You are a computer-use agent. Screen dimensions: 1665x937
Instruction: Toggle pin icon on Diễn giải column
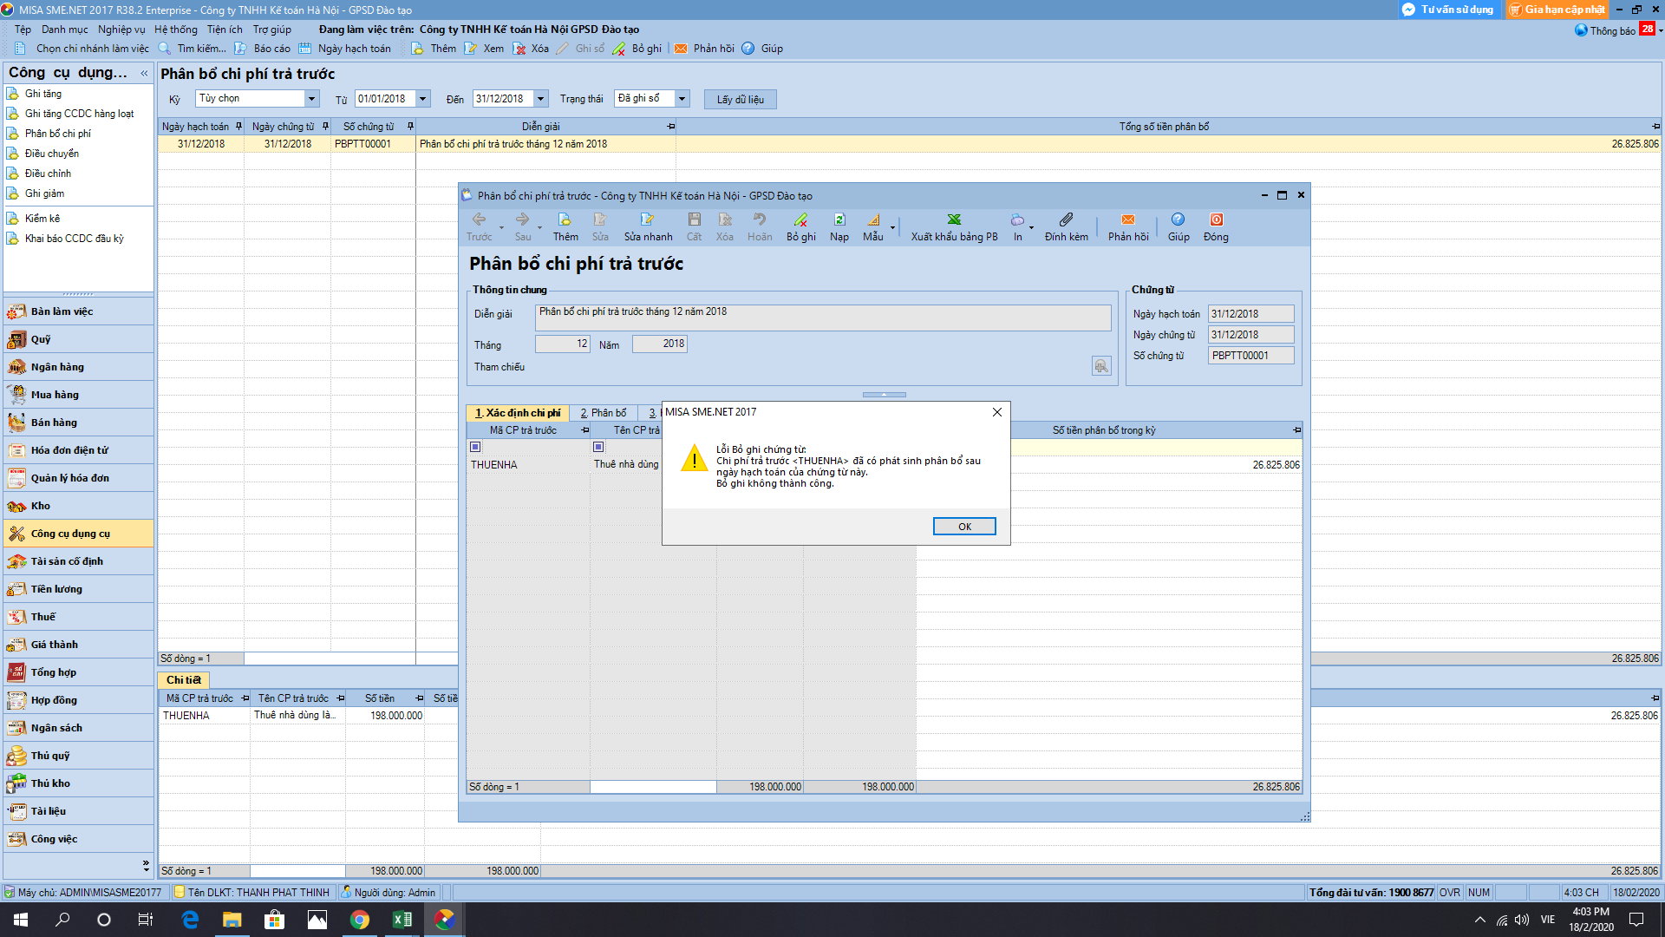[670, 127]
